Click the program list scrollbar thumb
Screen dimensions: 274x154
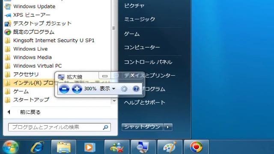[x=114, y=28]
